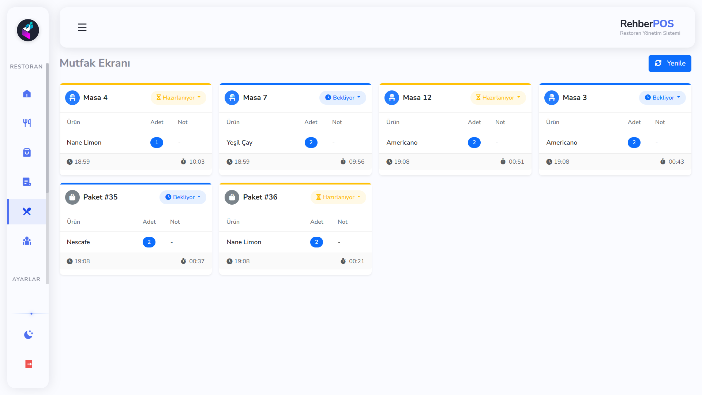Click the red logout icon
Viewport: 702px width, 395px height.
tap(29, 364)
